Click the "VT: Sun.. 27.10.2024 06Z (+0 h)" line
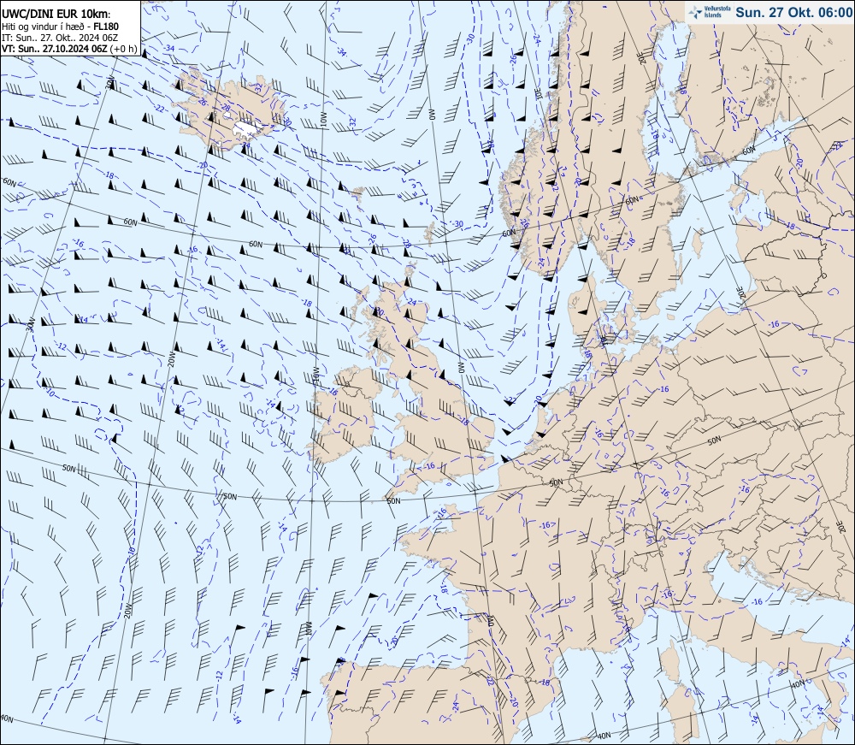 [69, 49]
